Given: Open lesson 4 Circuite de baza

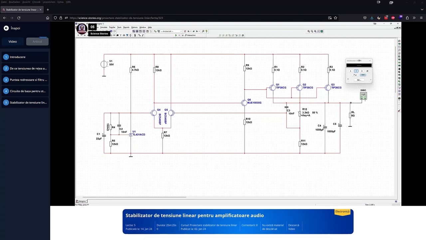Looking at the screenshot, I should click(x=25, y=91).
